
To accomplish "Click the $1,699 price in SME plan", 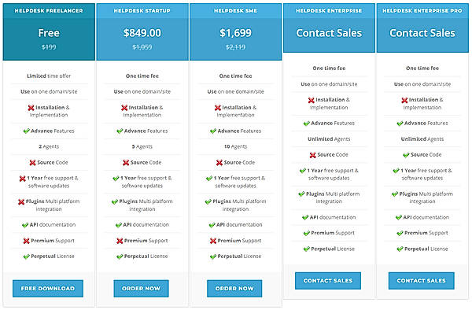I will [235, 33].
